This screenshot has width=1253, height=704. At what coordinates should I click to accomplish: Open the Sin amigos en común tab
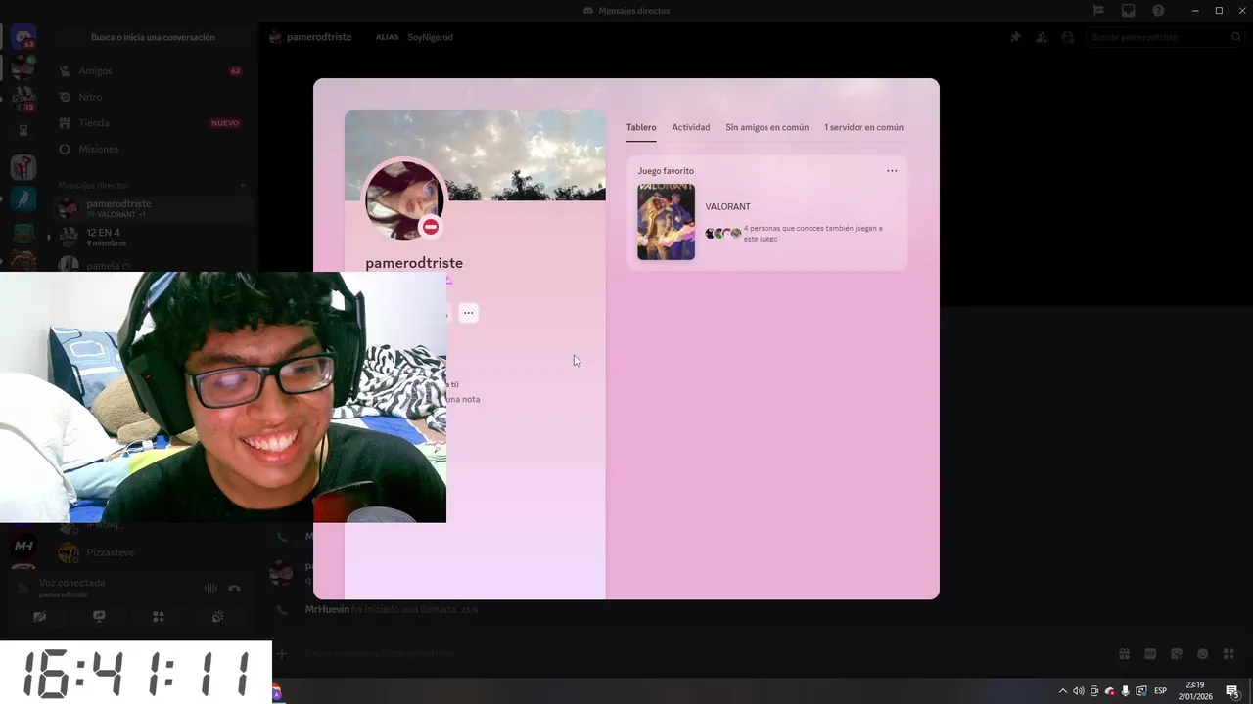[767, 127]
